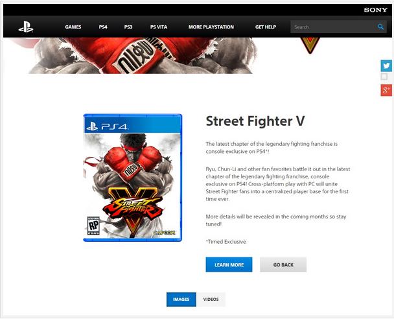The height and width of the screenshot is (319, 394).
Task: Click the LEARN MORE button
Action: coord(229,265)
